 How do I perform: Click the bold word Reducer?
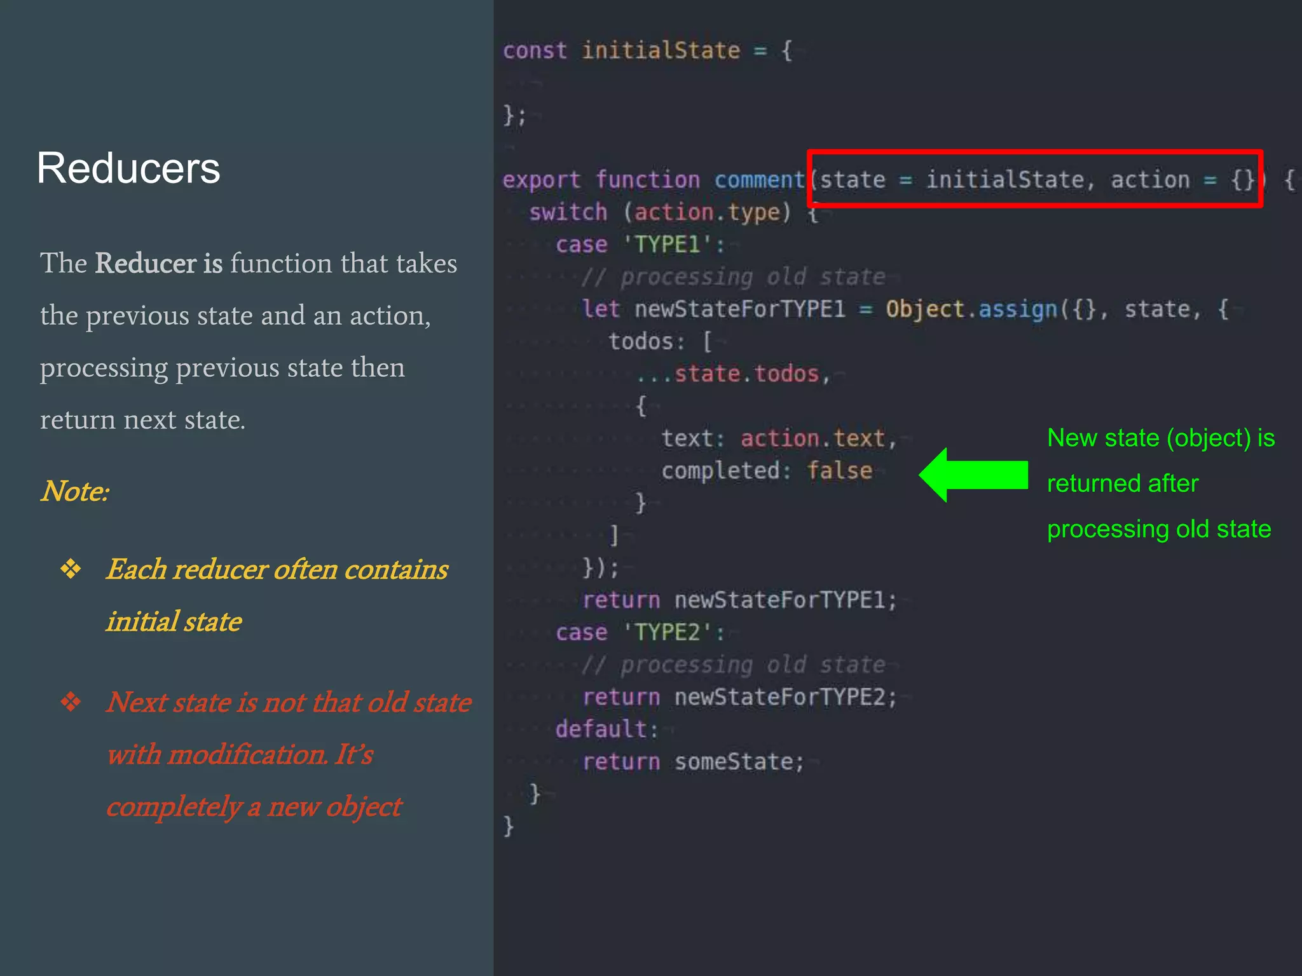point(146,264)
